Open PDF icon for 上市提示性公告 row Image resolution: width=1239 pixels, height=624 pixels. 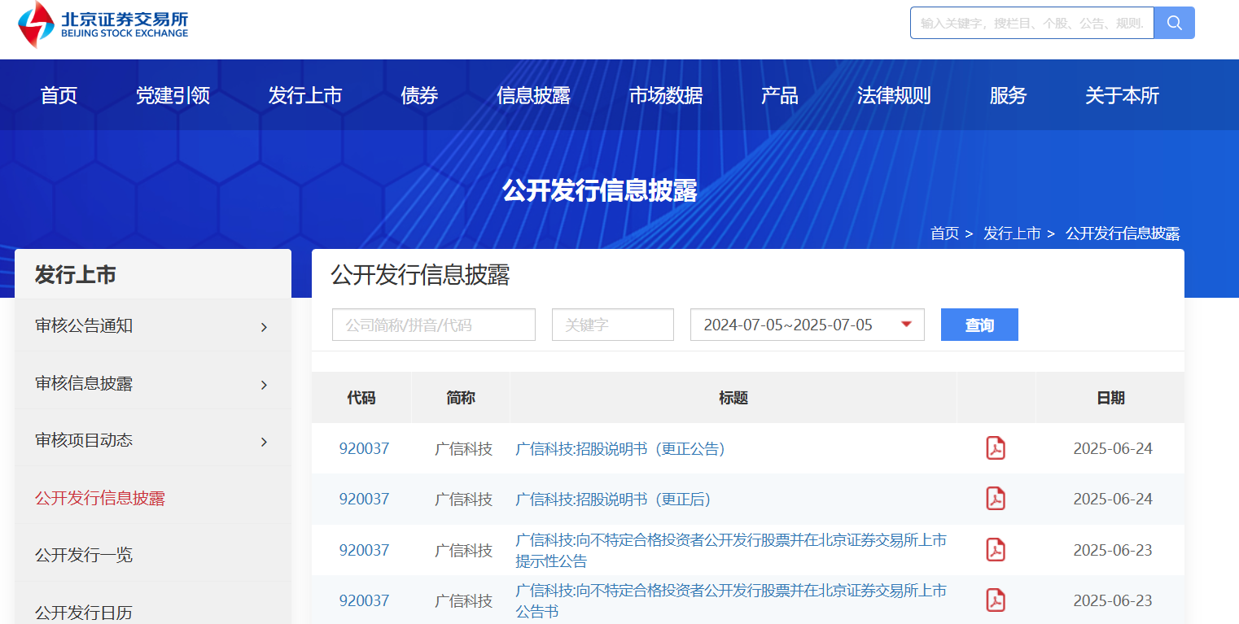pos(996,550)
